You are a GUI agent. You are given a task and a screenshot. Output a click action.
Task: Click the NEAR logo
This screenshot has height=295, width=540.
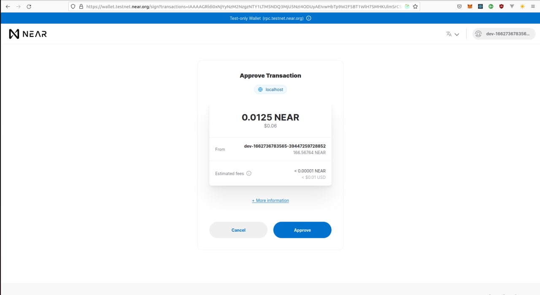pos(28,34)
